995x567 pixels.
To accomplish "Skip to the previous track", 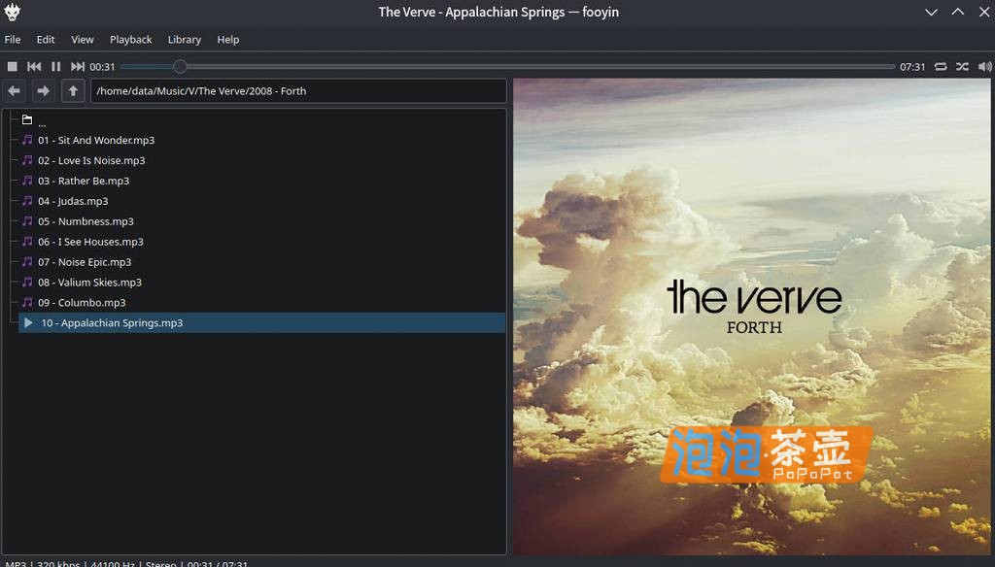I will pos(33,66).
